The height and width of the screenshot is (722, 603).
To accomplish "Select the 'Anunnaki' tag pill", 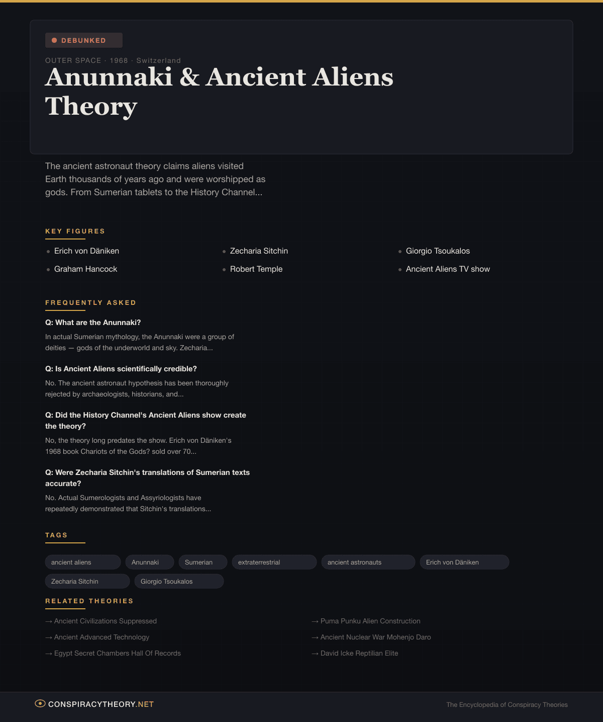I will [x=149, y=562].
